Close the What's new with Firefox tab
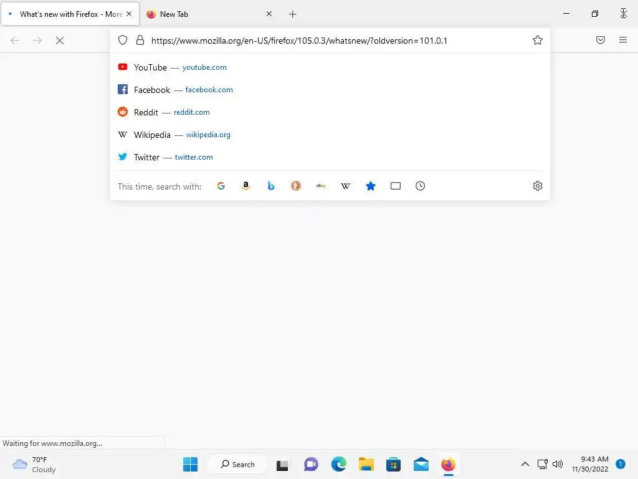The image size is (638, 479). point(129,14)
